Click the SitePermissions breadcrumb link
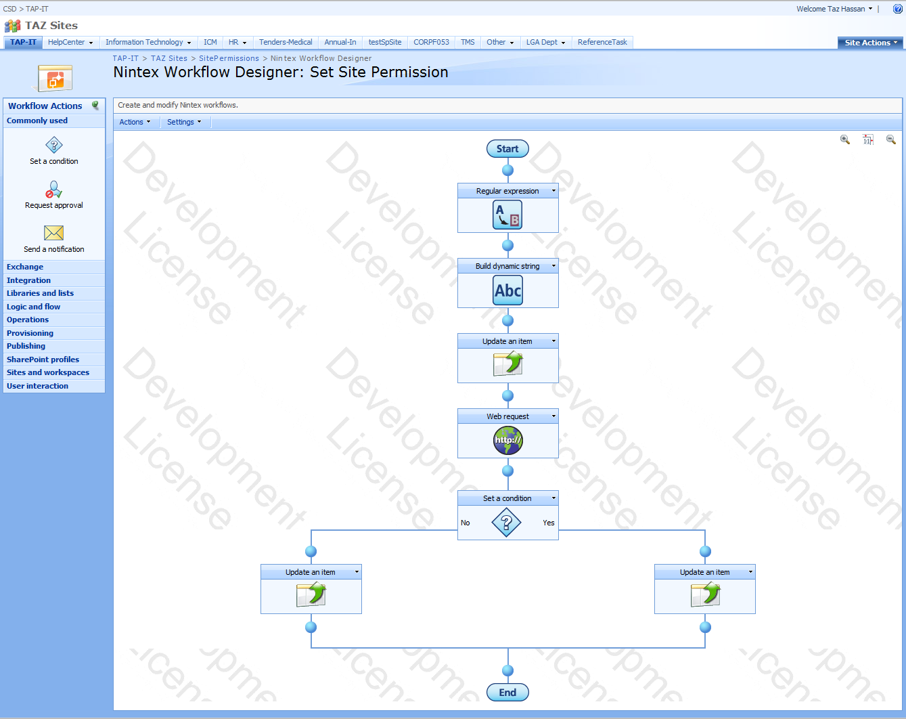The image size is (906, 719). [x=229, y=58]
